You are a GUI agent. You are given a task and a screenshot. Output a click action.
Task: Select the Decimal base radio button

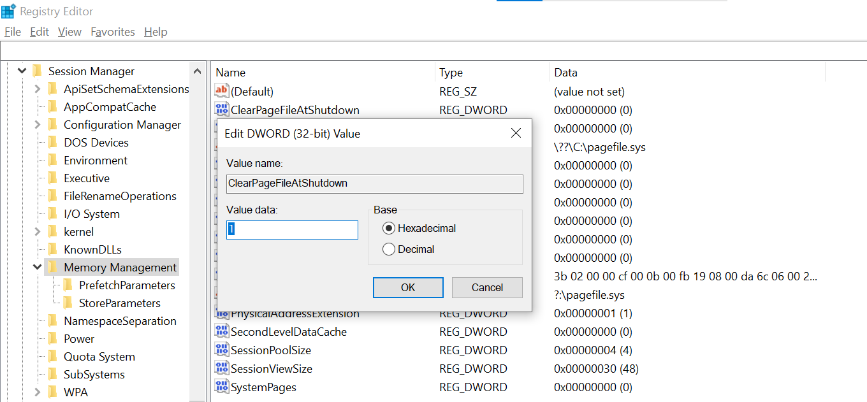(389, 249)
